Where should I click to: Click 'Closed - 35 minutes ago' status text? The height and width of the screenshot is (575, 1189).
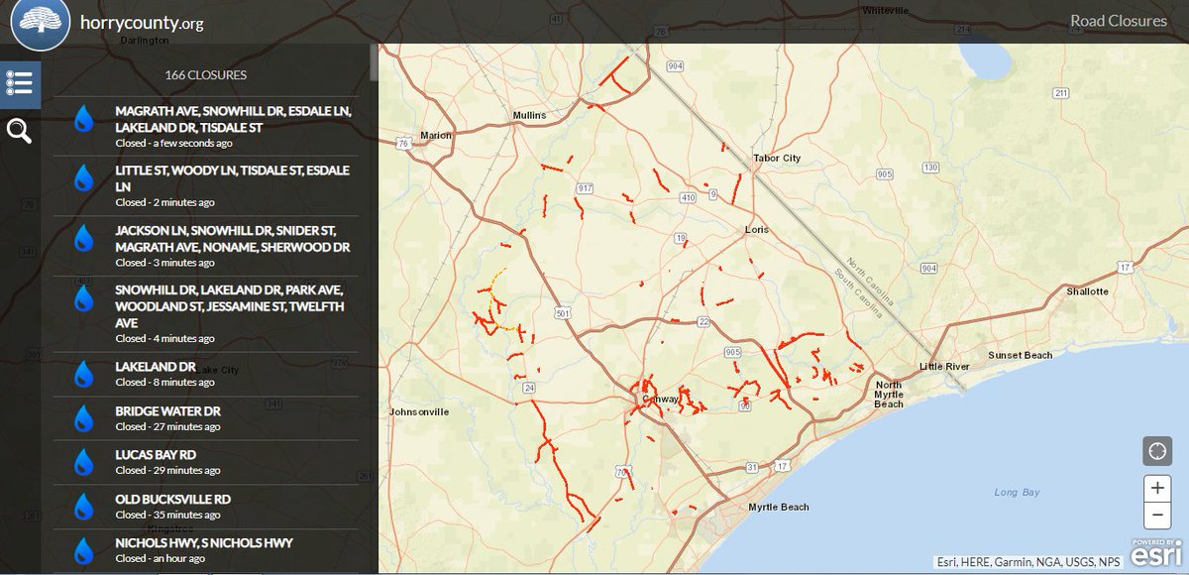[168, 515]
